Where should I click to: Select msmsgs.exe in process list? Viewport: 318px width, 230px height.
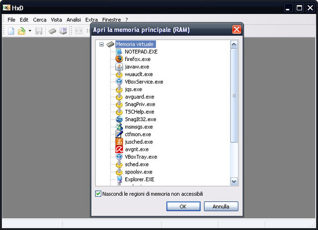(x=139, y=127)
